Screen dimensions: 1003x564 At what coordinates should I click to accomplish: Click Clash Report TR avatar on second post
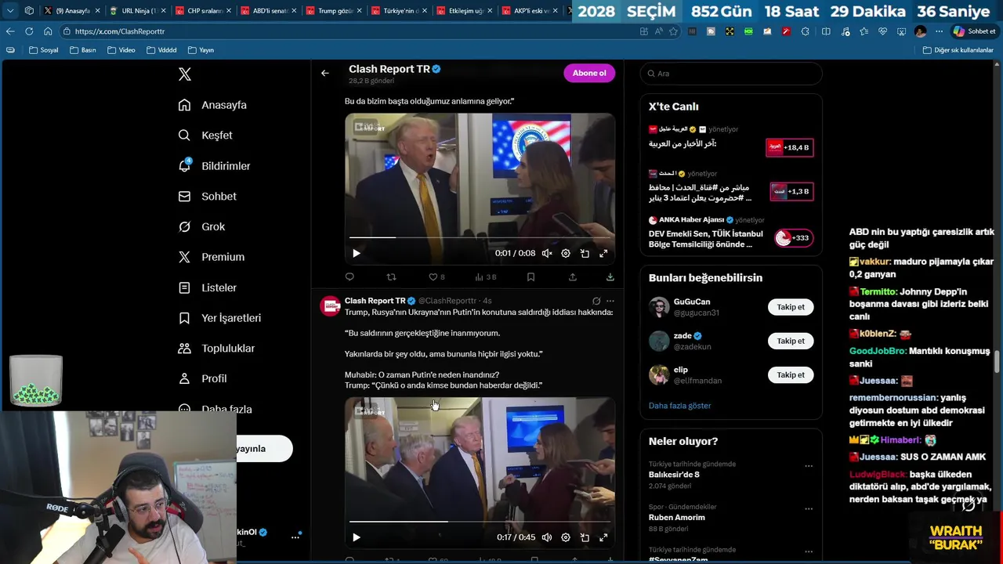pos(331,306)
